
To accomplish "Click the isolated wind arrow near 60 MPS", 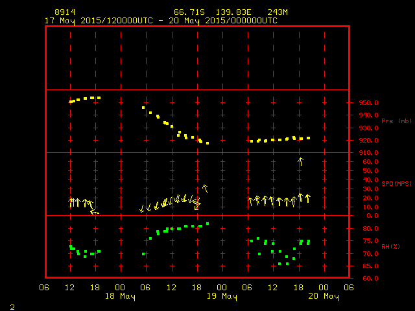I will coord(300,161).
